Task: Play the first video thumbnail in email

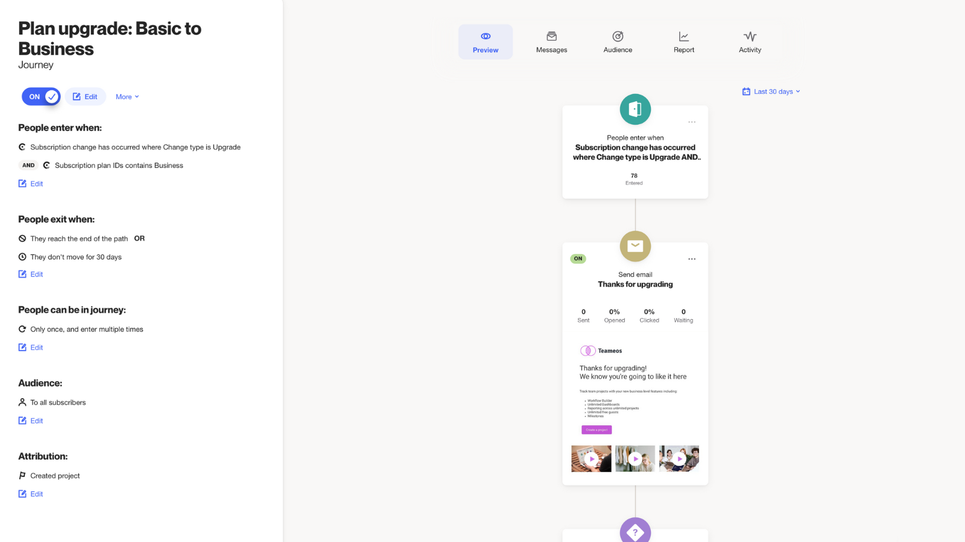Action: pyautogui.click(x=591, y=459)
